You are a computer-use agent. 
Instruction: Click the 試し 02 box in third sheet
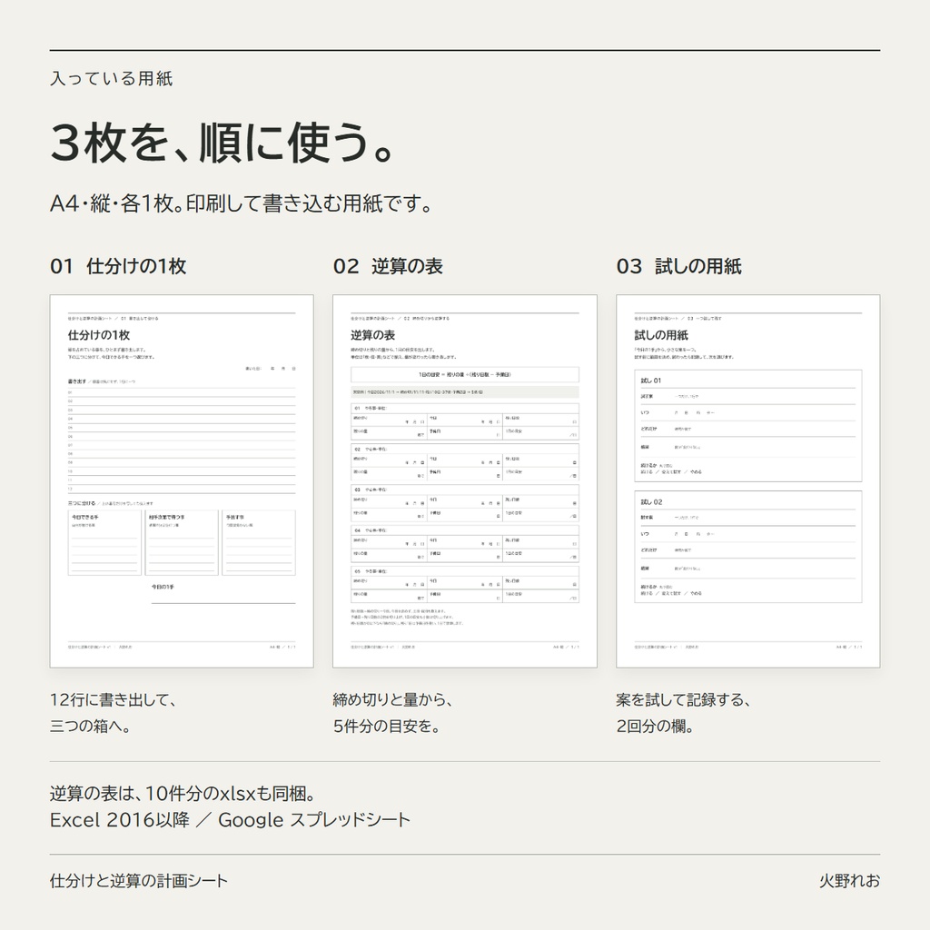tap(748, 547)
